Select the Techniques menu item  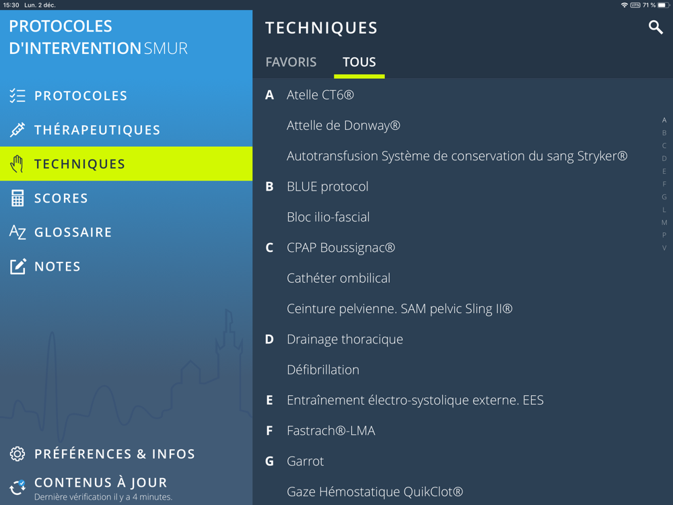tap(127, 164)
